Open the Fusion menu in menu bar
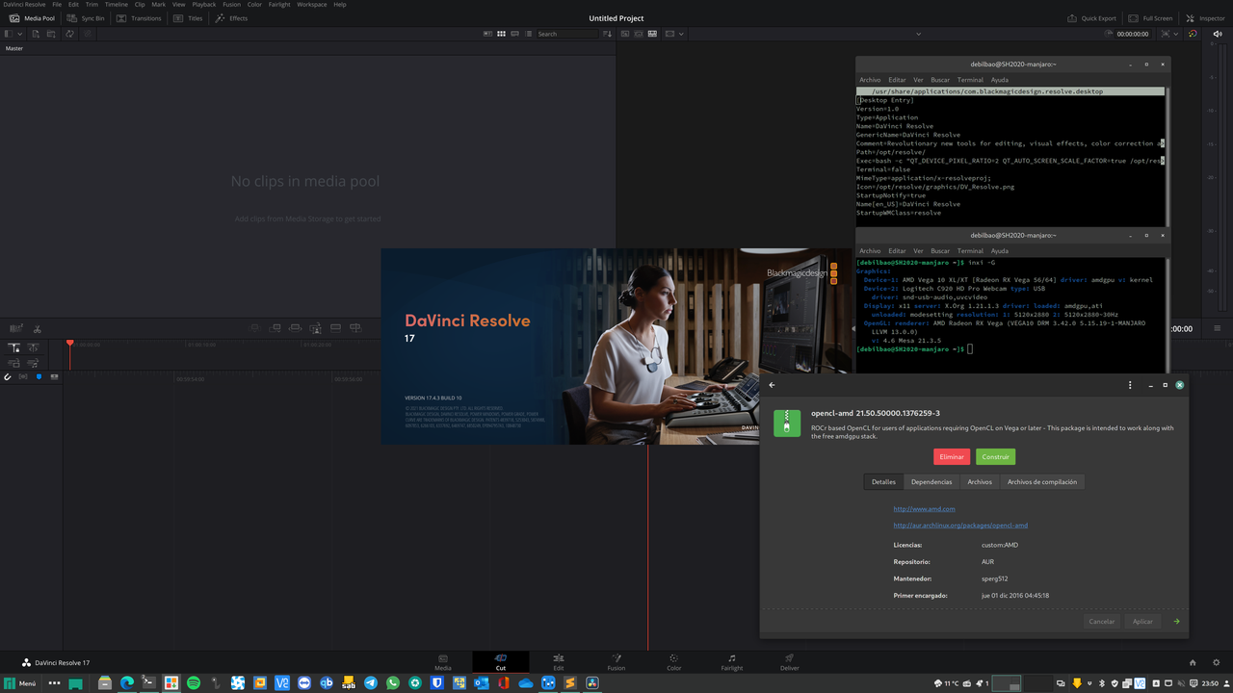 pos(231,5)
